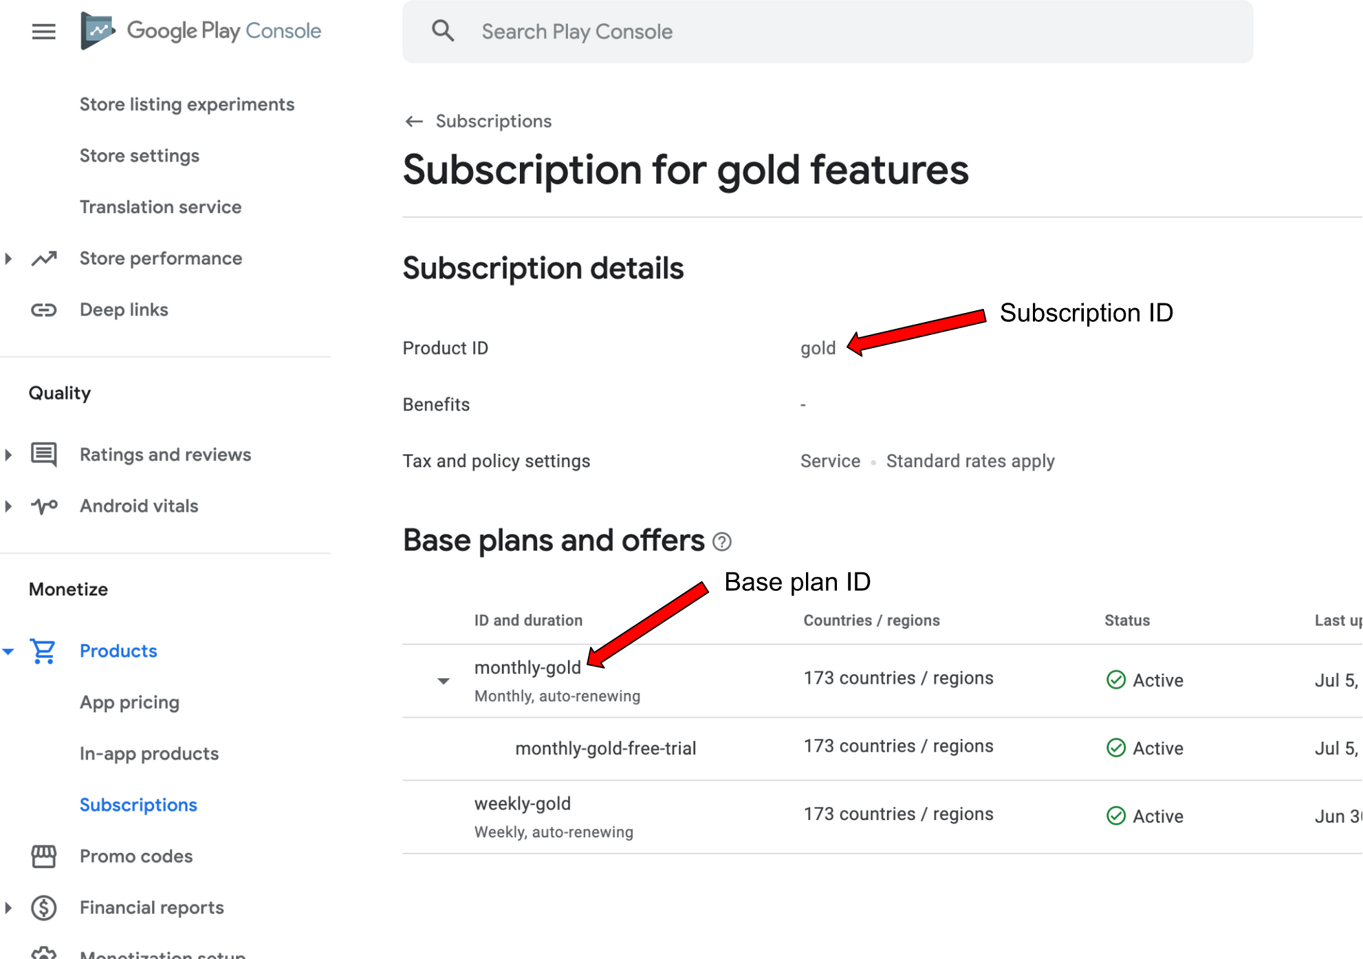This screenshot has height=959, width=1363.
Task: Click the Financial reports dollar icon
Action: (x=43, y=908)
